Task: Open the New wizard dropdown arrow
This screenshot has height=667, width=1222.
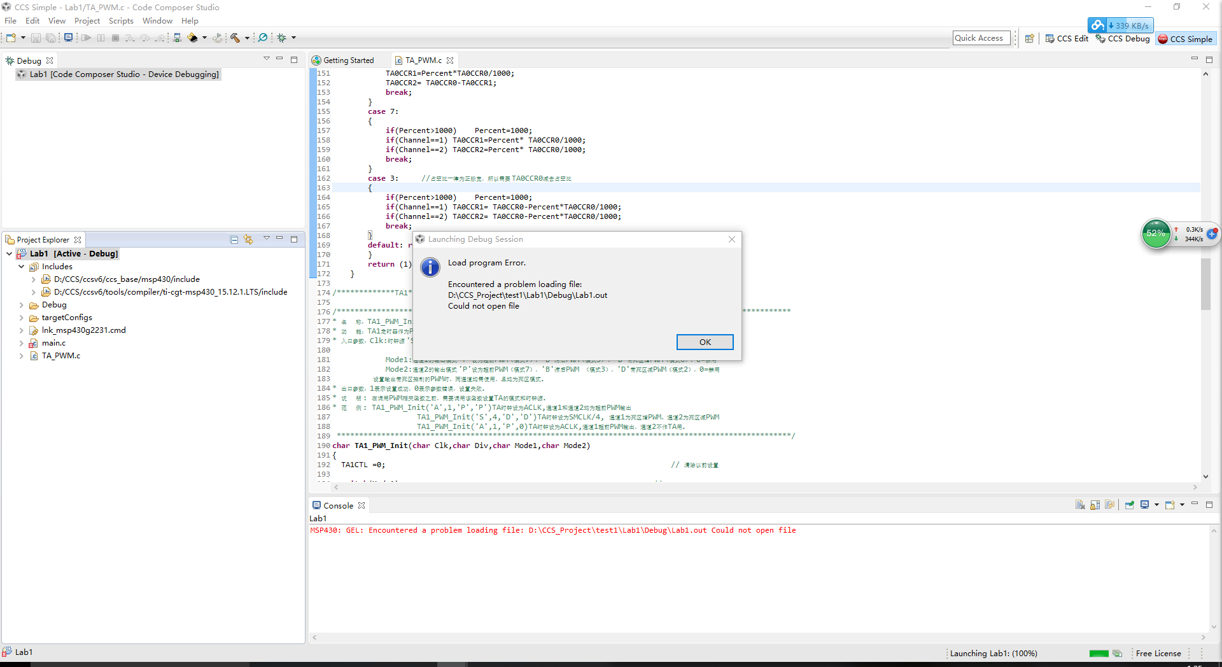Action: (23, 38)
